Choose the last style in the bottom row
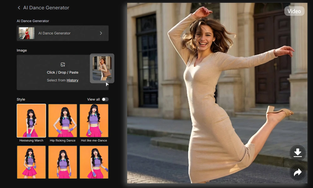This screenshot has height=188, width=313. 94,162
